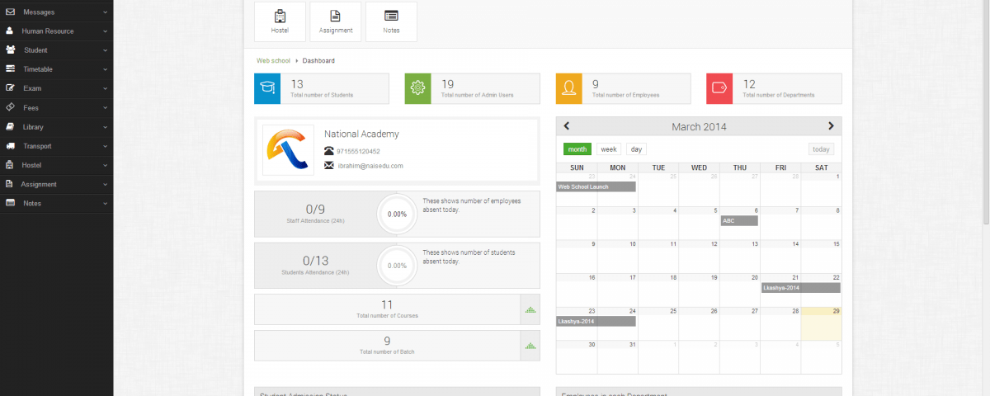Click the Library book icon in sidebar

coord(10,127)
